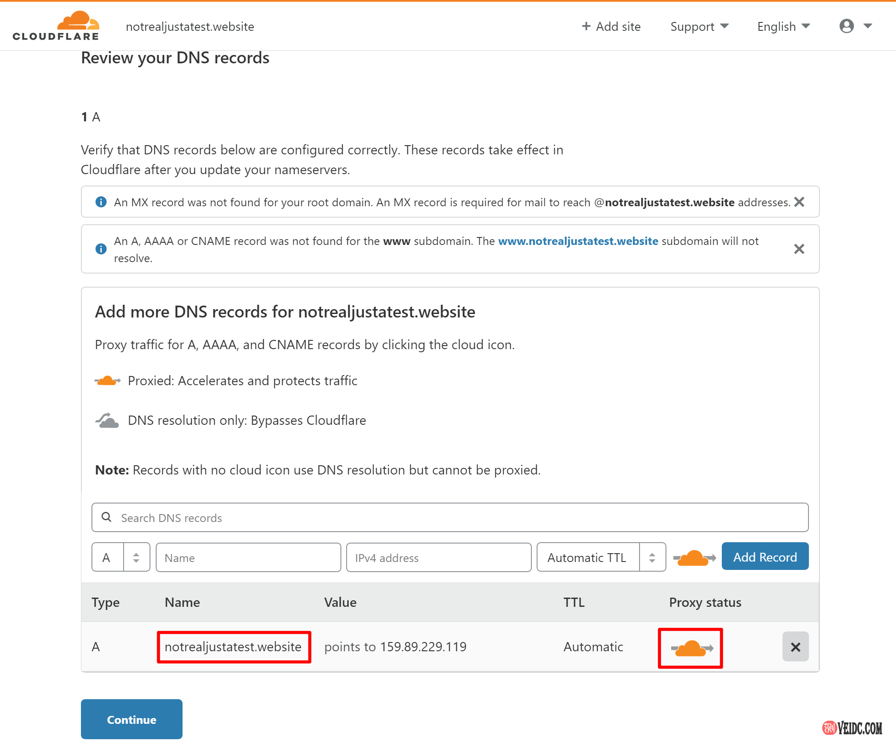Click Add site in header
Screen dimensions: 896x748
[x=611, y=26]
